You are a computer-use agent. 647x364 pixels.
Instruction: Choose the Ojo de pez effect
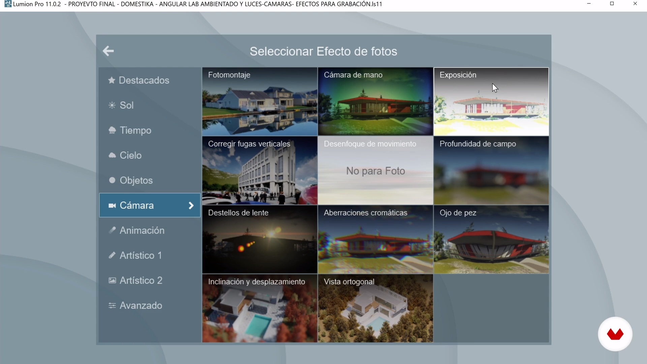click(x=491, y=240)
